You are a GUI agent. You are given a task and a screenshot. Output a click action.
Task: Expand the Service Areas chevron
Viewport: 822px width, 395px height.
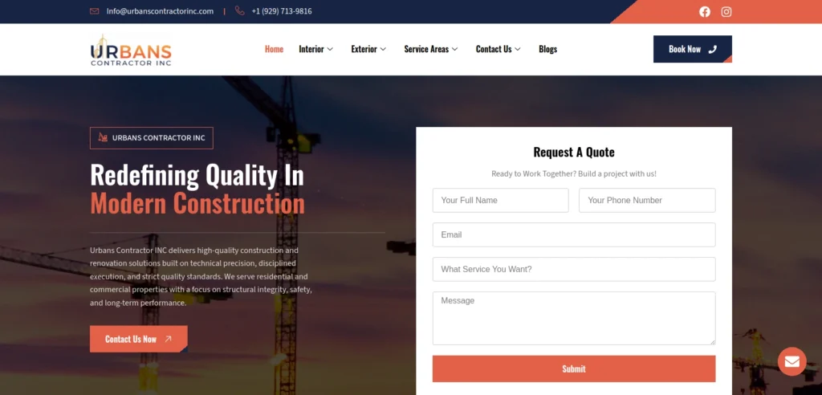pyautogui.click(x=454, y=49)
